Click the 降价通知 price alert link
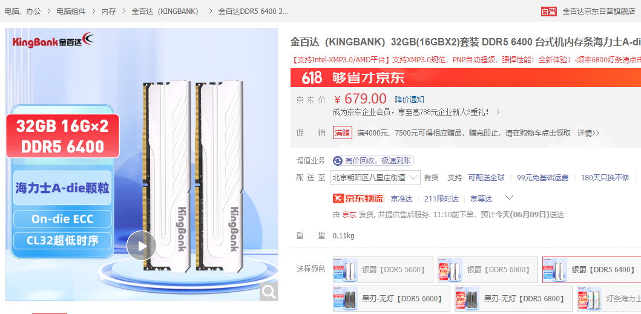 tap(409, 99)
